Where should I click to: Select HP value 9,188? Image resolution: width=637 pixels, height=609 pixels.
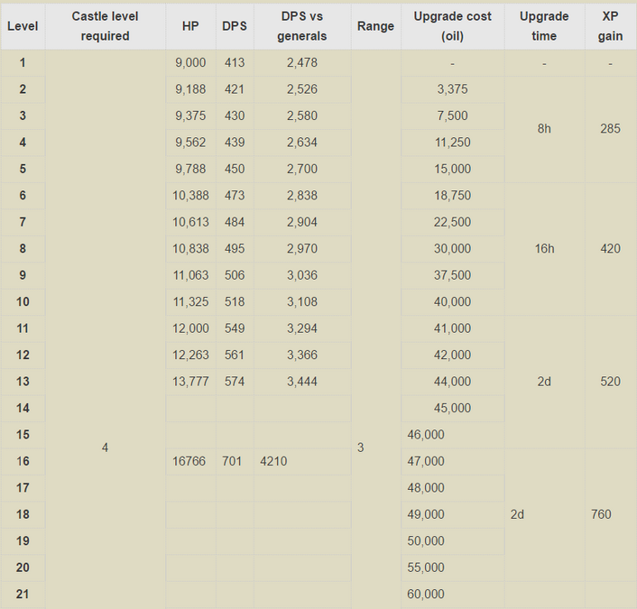(x=190, y=89)
